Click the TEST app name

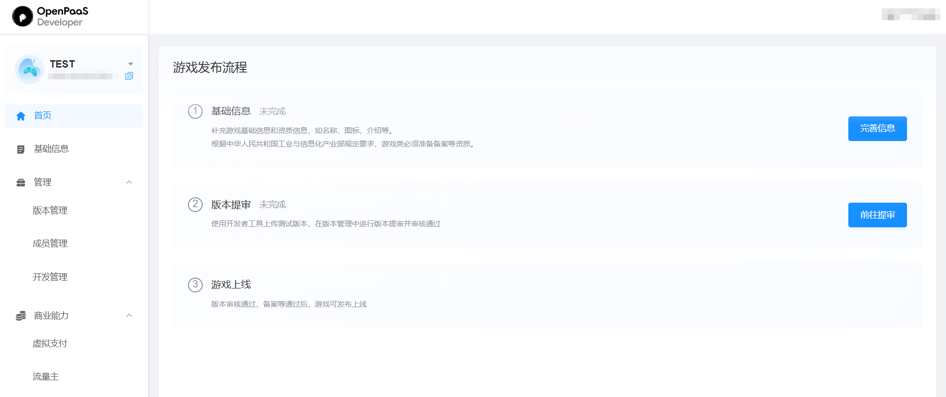[x=62, y=64]
